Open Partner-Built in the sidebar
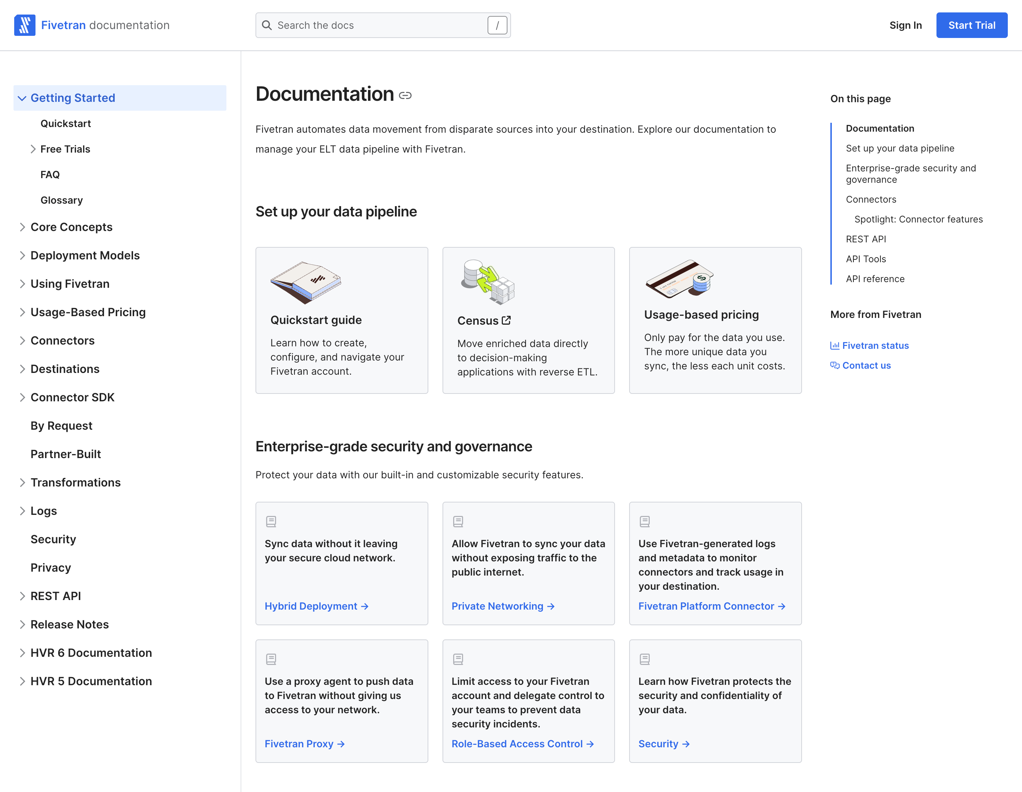This screenshot has width=1022, height=792. click(x=66, y=454)
